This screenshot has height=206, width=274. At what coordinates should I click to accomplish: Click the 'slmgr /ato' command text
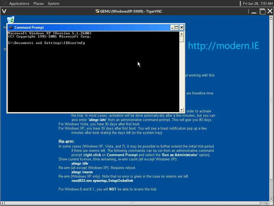coord(97,120)
